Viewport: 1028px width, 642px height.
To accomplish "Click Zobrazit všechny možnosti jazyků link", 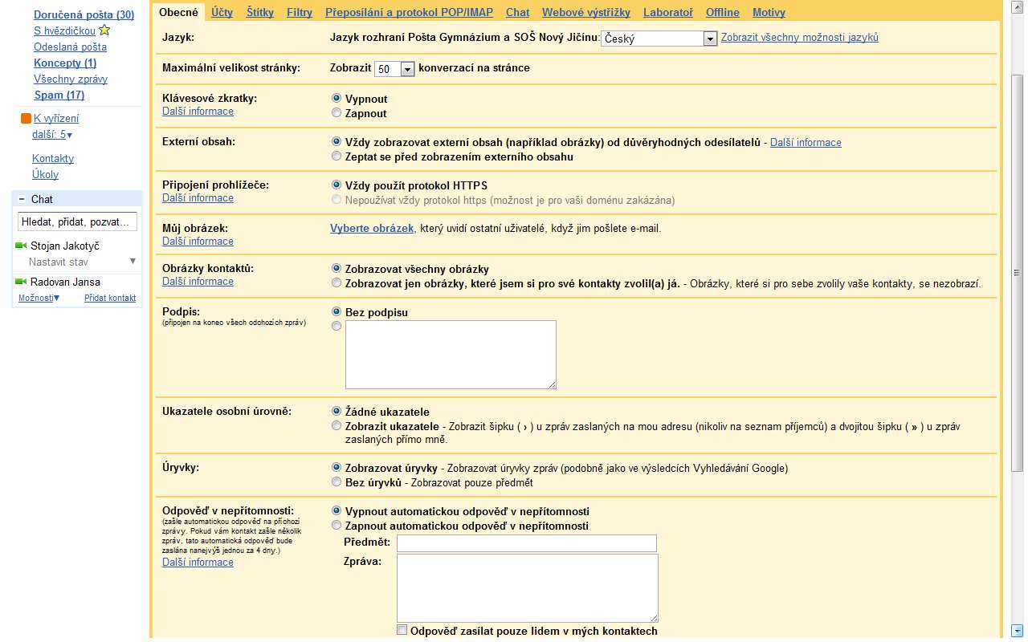I will [x=800, y=38].
